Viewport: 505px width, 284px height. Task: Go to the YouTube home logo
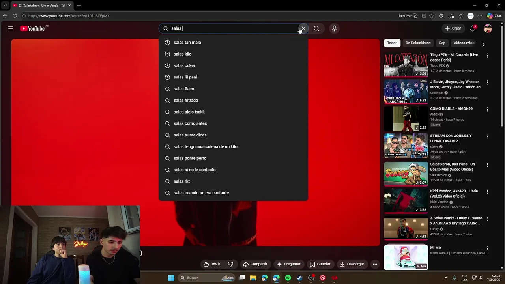click(32, 28)
